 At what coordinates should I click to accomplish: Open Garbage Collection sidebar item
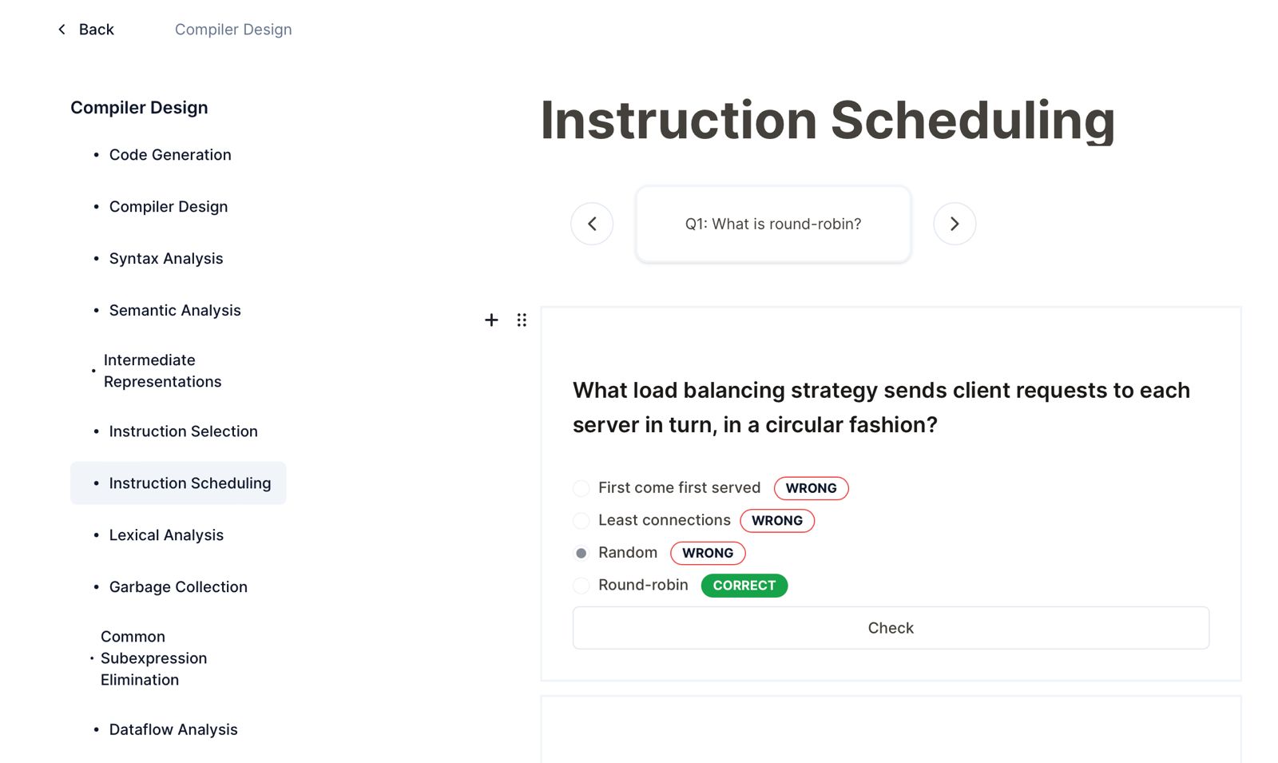(178, 587)
